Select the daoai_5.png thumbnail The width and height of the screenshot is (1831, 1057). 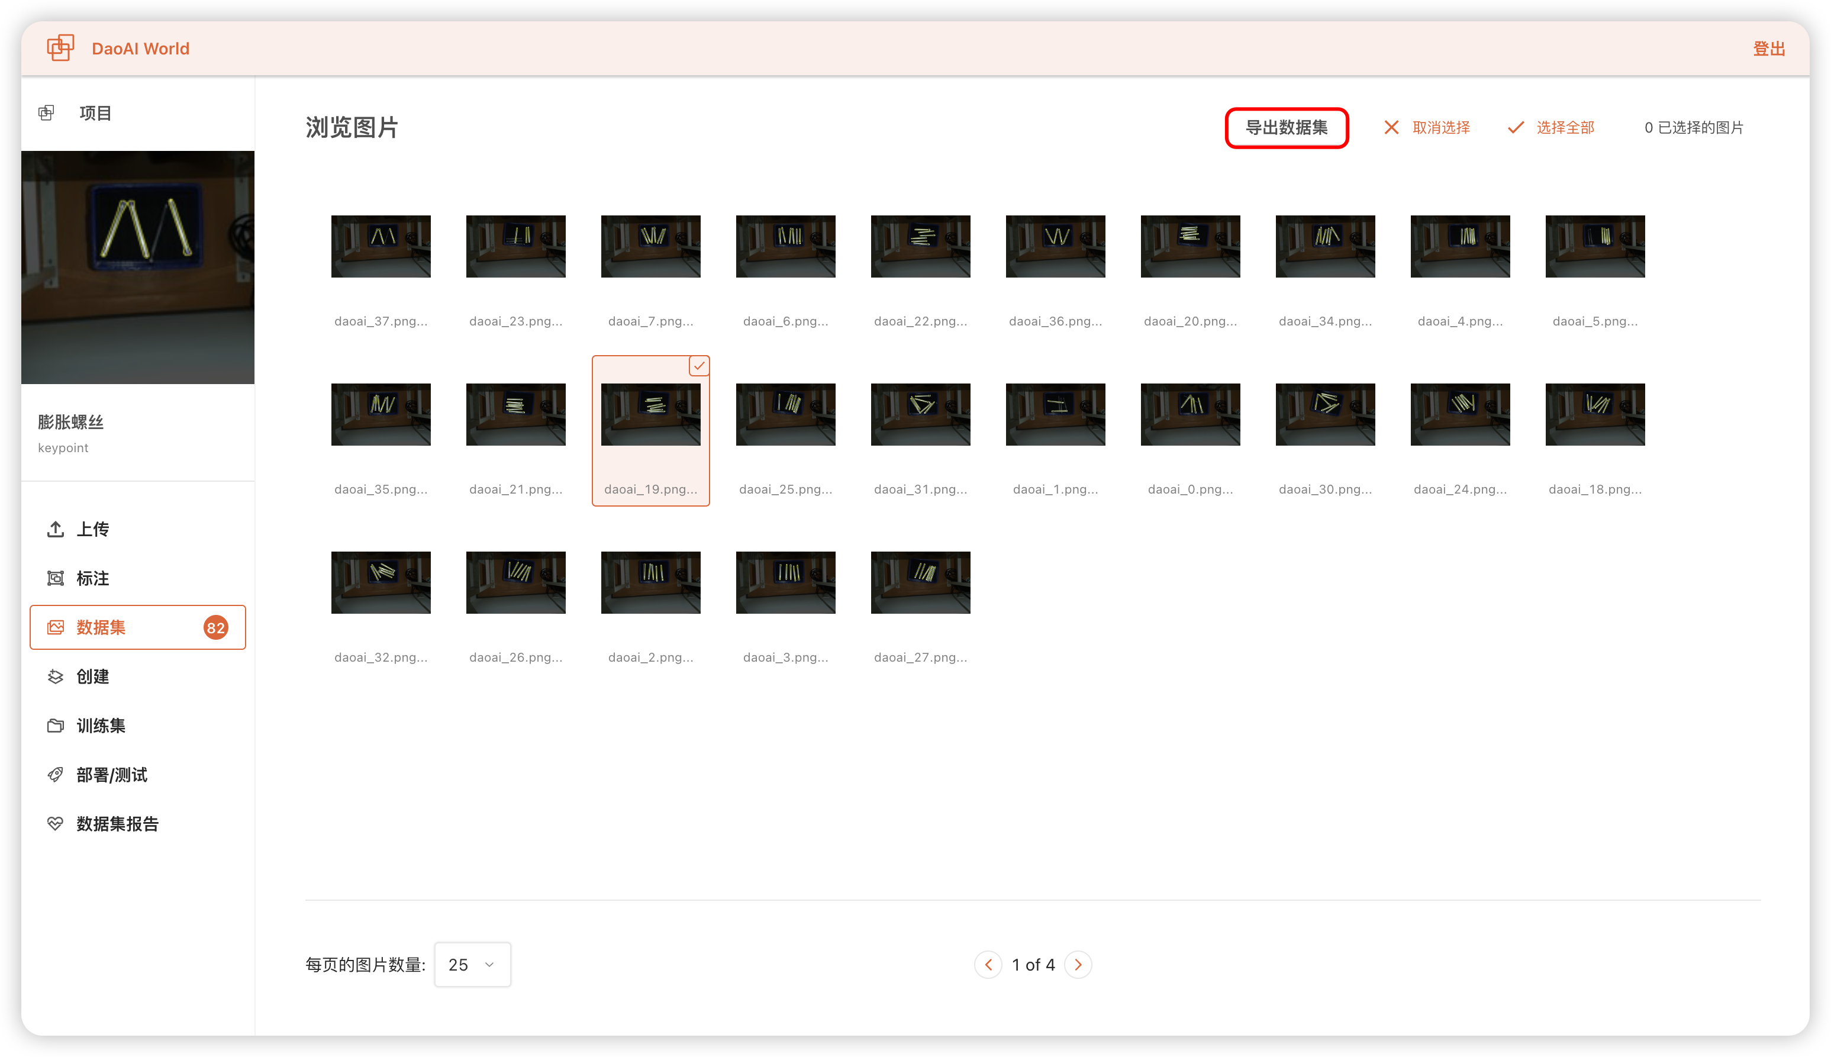(1596, 246)
